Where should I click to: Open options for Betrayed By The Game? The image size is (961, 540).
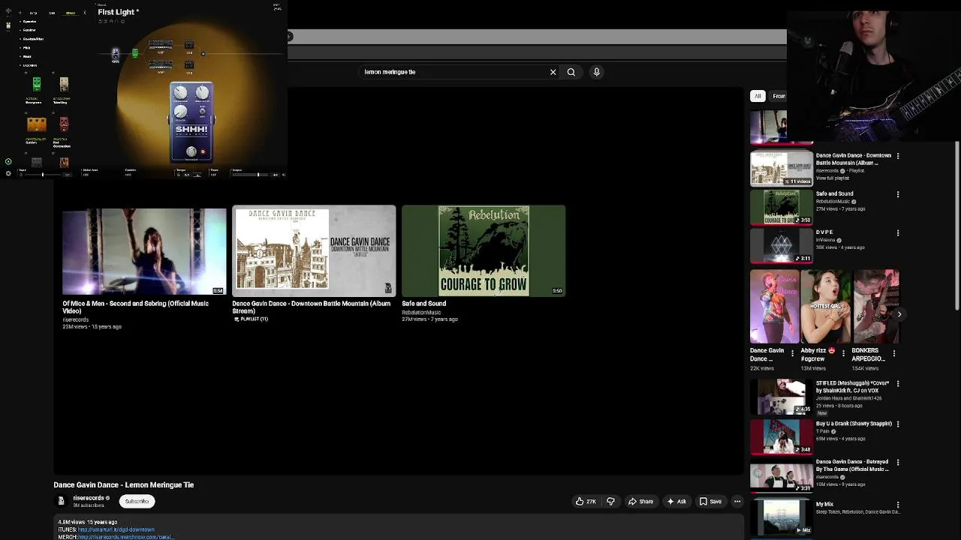[898, 463]
